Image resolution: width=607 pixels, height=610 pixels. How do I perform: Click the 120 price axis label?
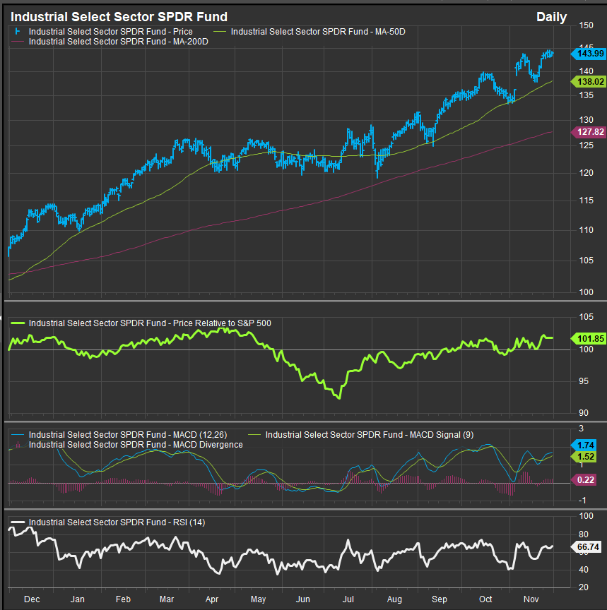coord(586,173)
